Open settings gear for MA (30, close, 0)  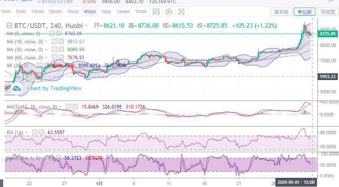click(54, 50)
